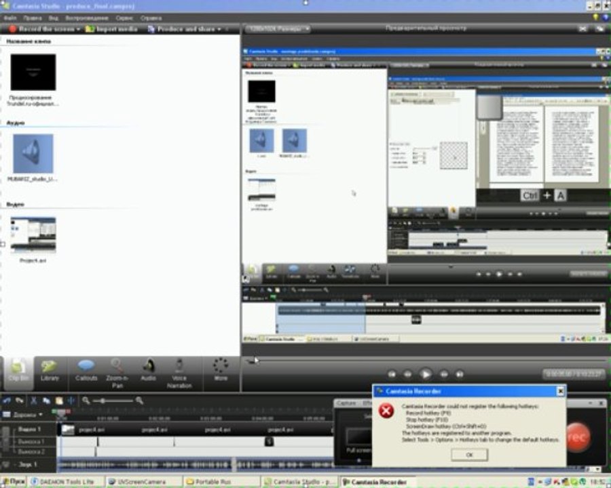The width and height of the screenshot is (611, 488).
Task: Open Produce and share dropdown arrow
Action: pos(219,29)
